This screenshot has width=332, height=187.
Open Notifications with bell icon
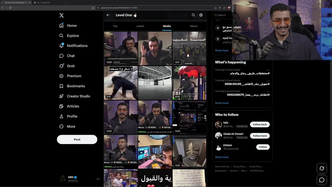coord(73,46)
